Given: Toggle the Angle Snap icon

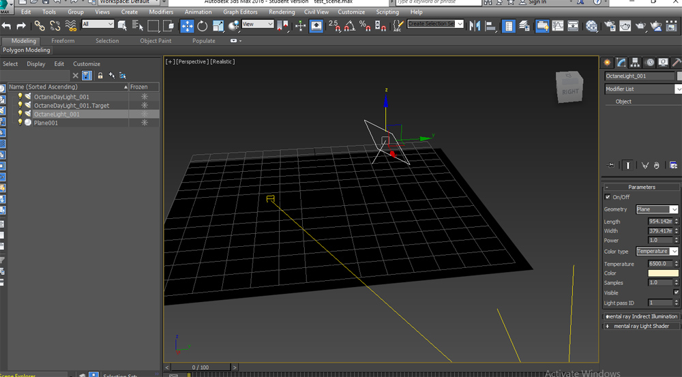Looking at the screenshot, I should (x=350, y=26).
